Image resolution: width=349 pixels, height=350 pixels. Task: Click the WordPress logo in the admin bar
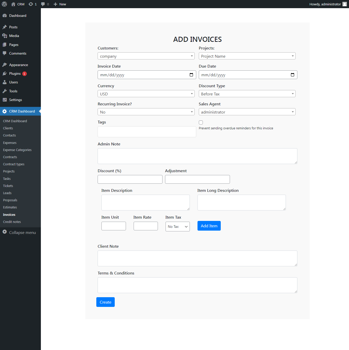point(4,4)
